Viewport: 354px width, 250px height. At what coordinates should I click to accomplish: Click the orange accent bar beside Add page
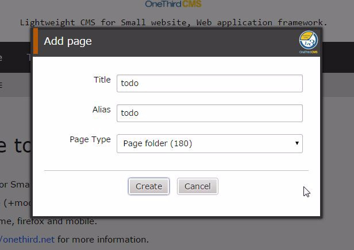click(35, 41)
